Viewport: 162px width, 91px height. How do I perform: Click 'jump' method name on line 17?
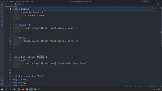point(21,60)
